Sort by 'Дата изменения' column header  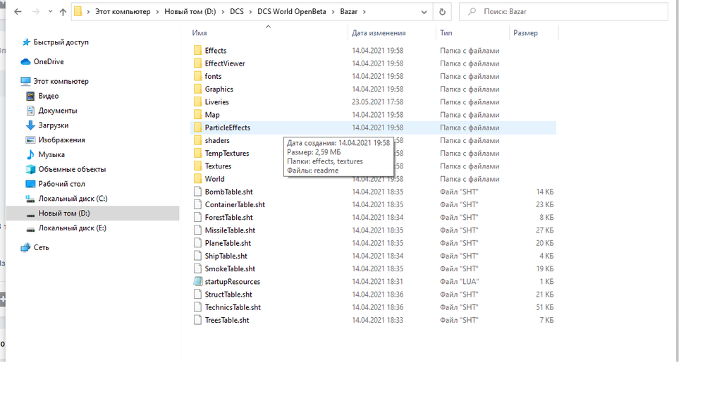(379, 33)
